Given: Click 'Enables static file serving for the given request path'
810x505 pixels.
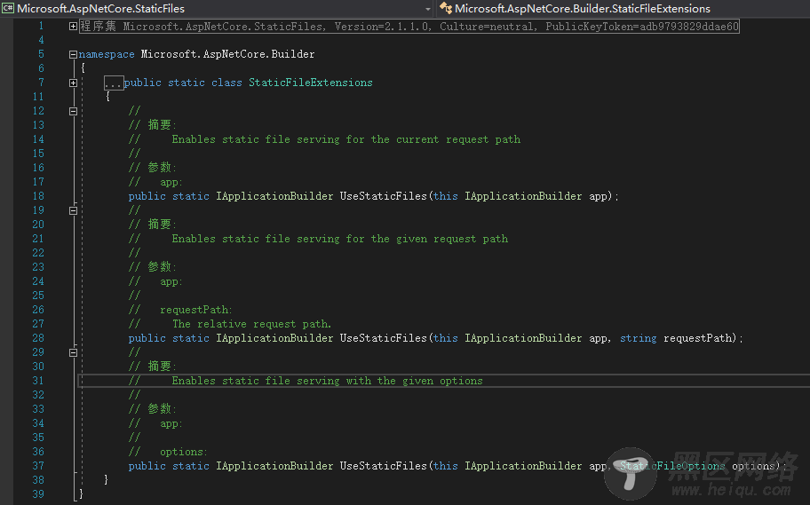Looking at the screenshot, I should click(340, 239).
